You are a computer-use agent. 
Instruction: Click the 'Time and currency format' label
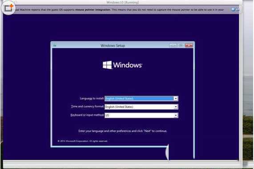(88, 106)
